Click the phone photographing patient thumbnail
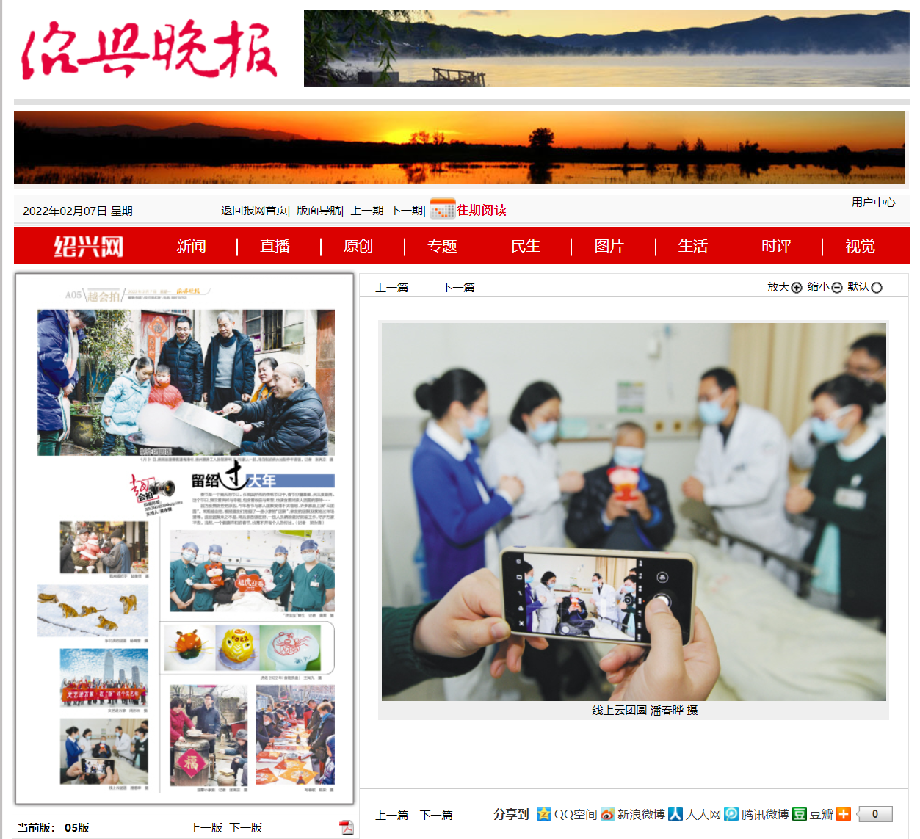This screenshot has height=839, width=920. 104,752
